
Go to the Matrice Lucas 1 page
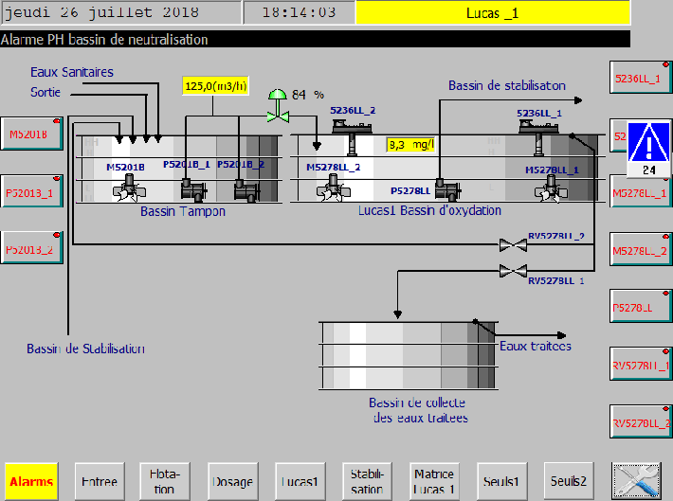tap(434, 481)
